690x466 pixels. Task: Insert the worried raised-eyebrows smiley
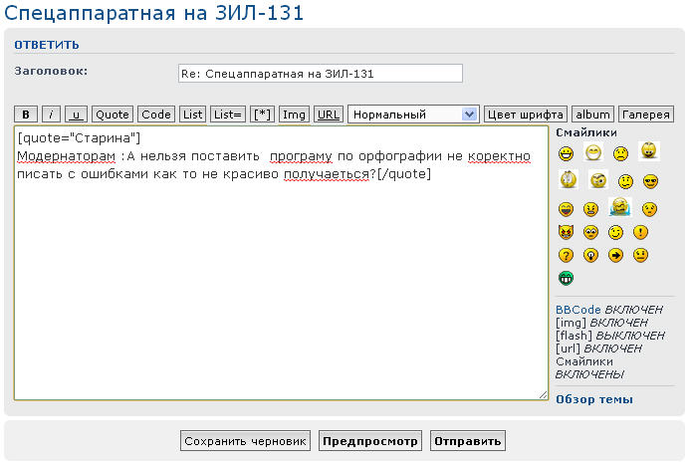[649, 209]
